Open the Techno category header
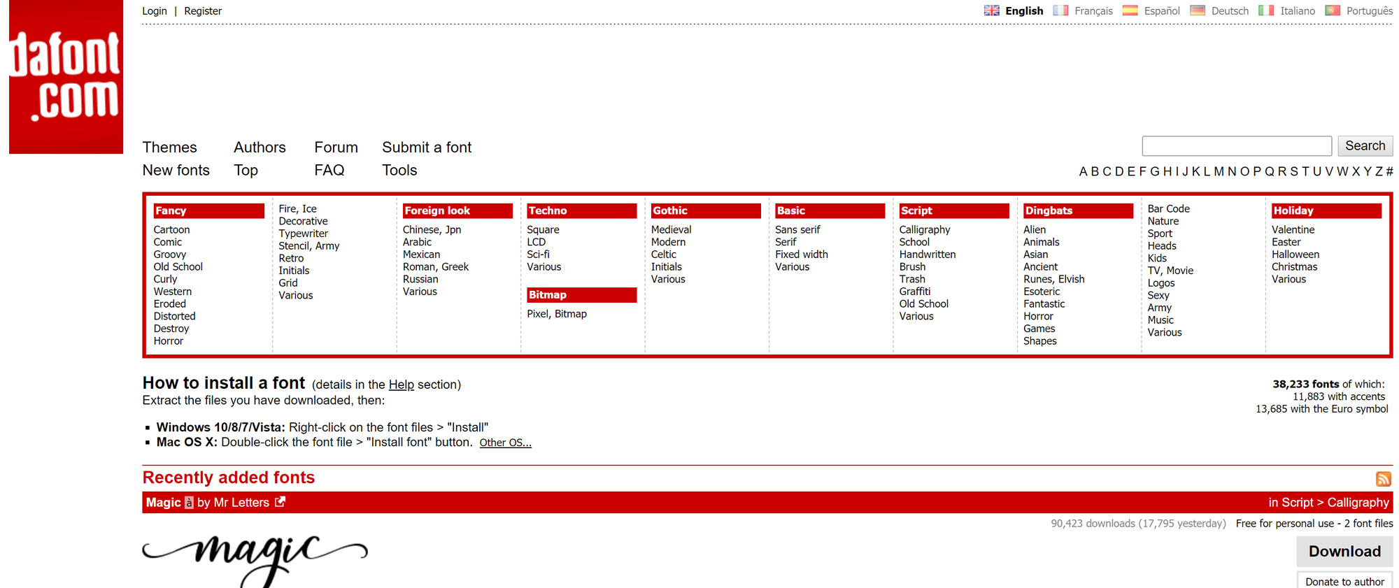 582,210
